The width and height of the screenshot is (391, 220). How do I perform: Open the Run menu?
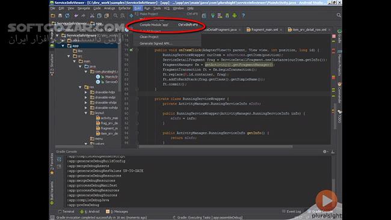147,8
